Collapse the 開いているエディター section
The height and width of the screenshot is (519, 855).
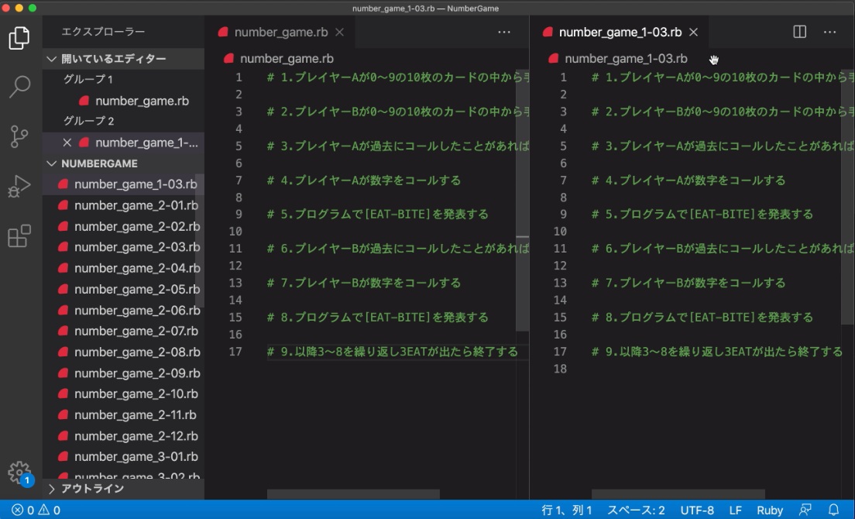click(123, 58)
